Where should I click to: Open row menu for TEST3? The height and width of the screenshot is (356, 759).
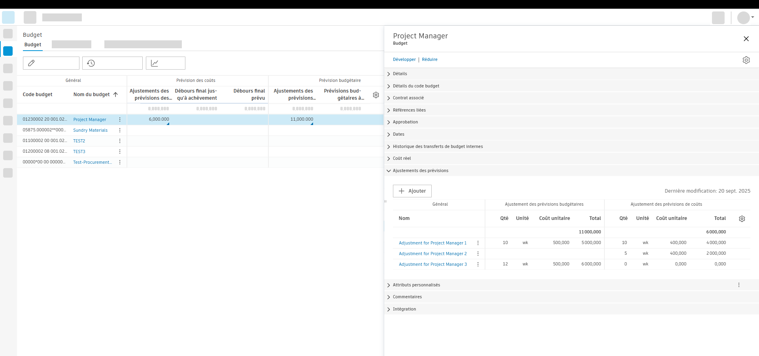[x=120, y=151]
